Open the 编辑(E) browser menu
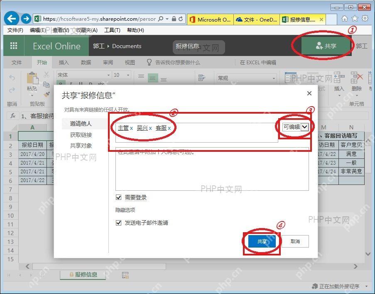 pos(38,30)
